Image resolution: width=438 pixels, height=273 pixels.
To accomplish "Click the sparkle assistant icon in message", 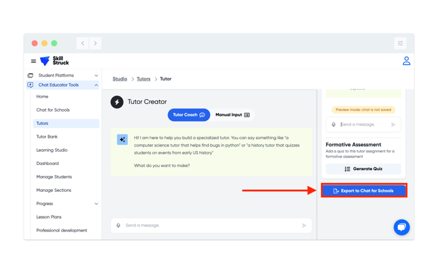I will point(122,140).
